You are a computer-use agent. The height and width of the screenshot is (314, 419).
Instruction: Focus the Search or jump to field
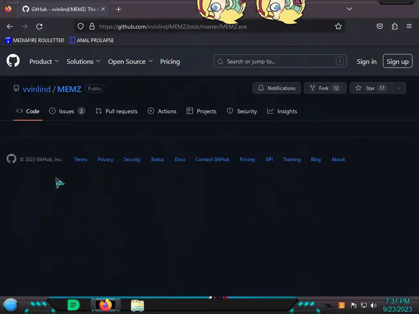(x=280, y=61)
